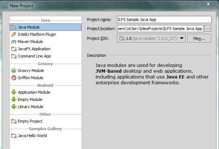Viewport: 219px width, 149px height.
Task: Click the Command Line App folder icon
Action: pos(14,56)
